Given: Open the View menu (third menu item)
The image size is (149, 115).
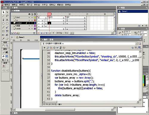Looking at the screenshot, I should [x=22, y=5].
